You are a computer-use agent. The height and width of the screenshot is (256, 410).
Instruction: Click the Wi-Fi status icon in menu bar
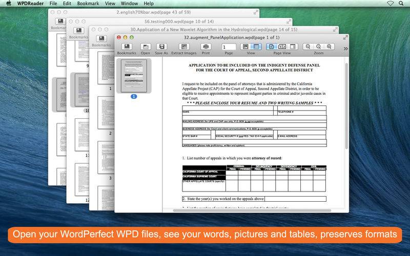pyautogui.click(x=390, y=4)
